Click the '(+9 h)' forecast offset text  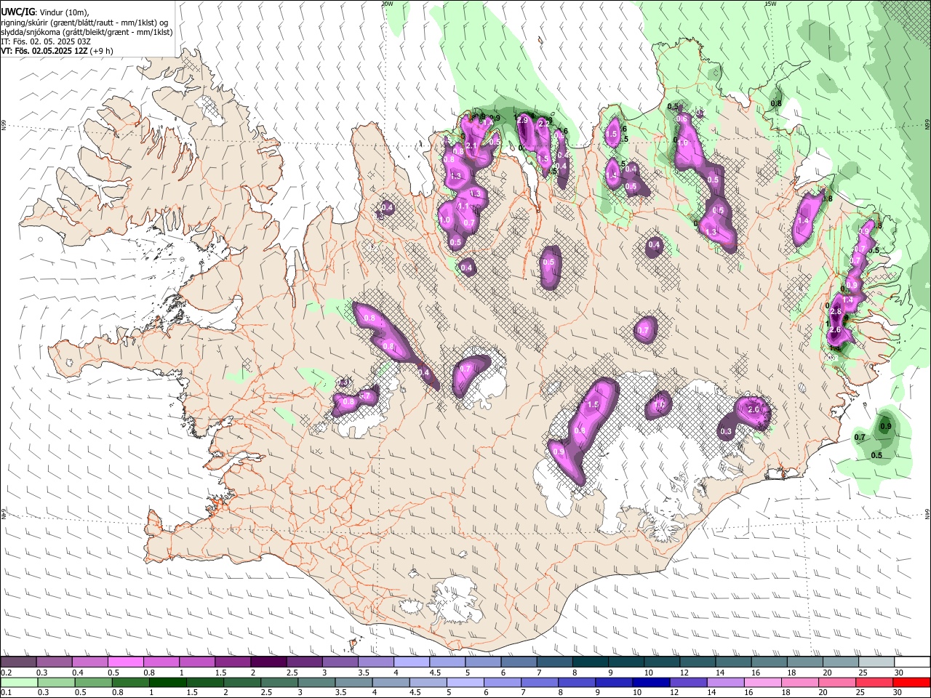coord(101,51)
